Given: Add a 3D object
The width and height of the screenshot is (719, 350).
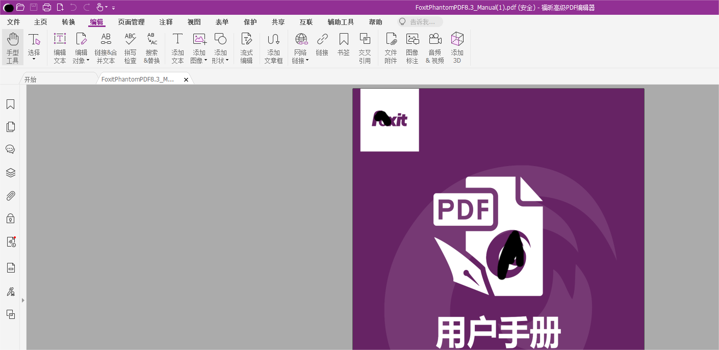Looking at the screenshot, I should 457,47.
